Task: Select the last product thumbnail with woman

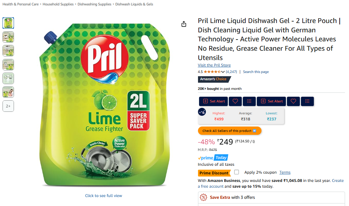Action: [8, 92]
